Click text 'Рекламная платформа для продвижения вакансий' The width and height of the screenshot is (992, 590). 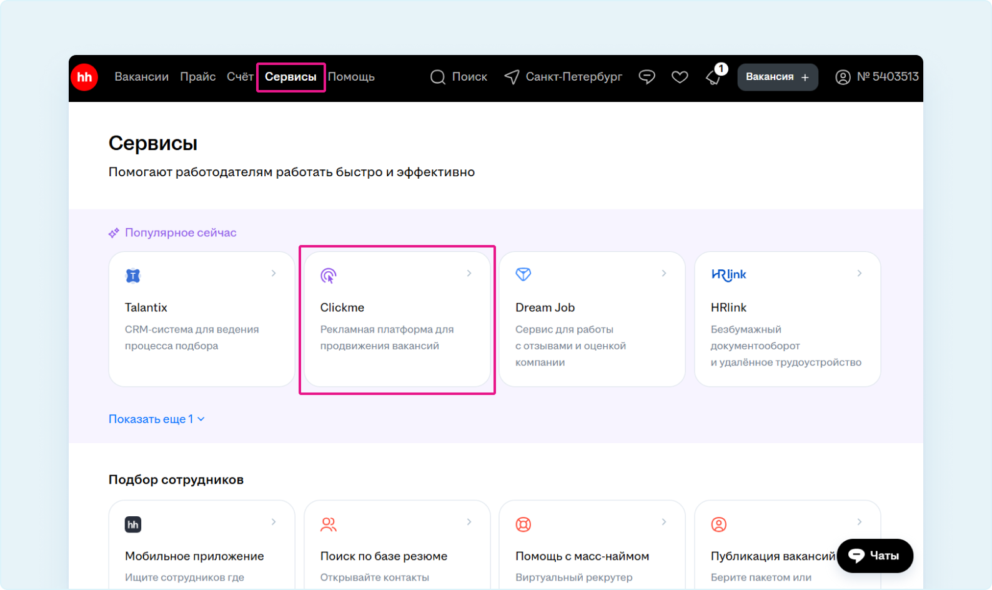click(387, 337)
